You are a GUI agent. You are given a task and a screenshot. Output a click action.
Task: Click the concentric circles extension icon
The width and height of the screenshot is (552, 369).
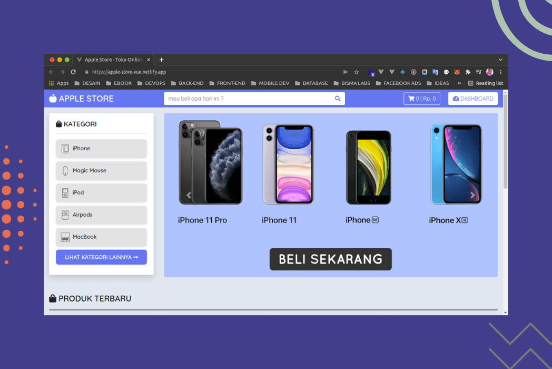coord(413,72)
